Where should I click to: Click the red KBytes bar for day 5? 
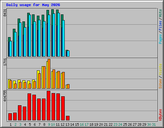(x=29, y=107)
